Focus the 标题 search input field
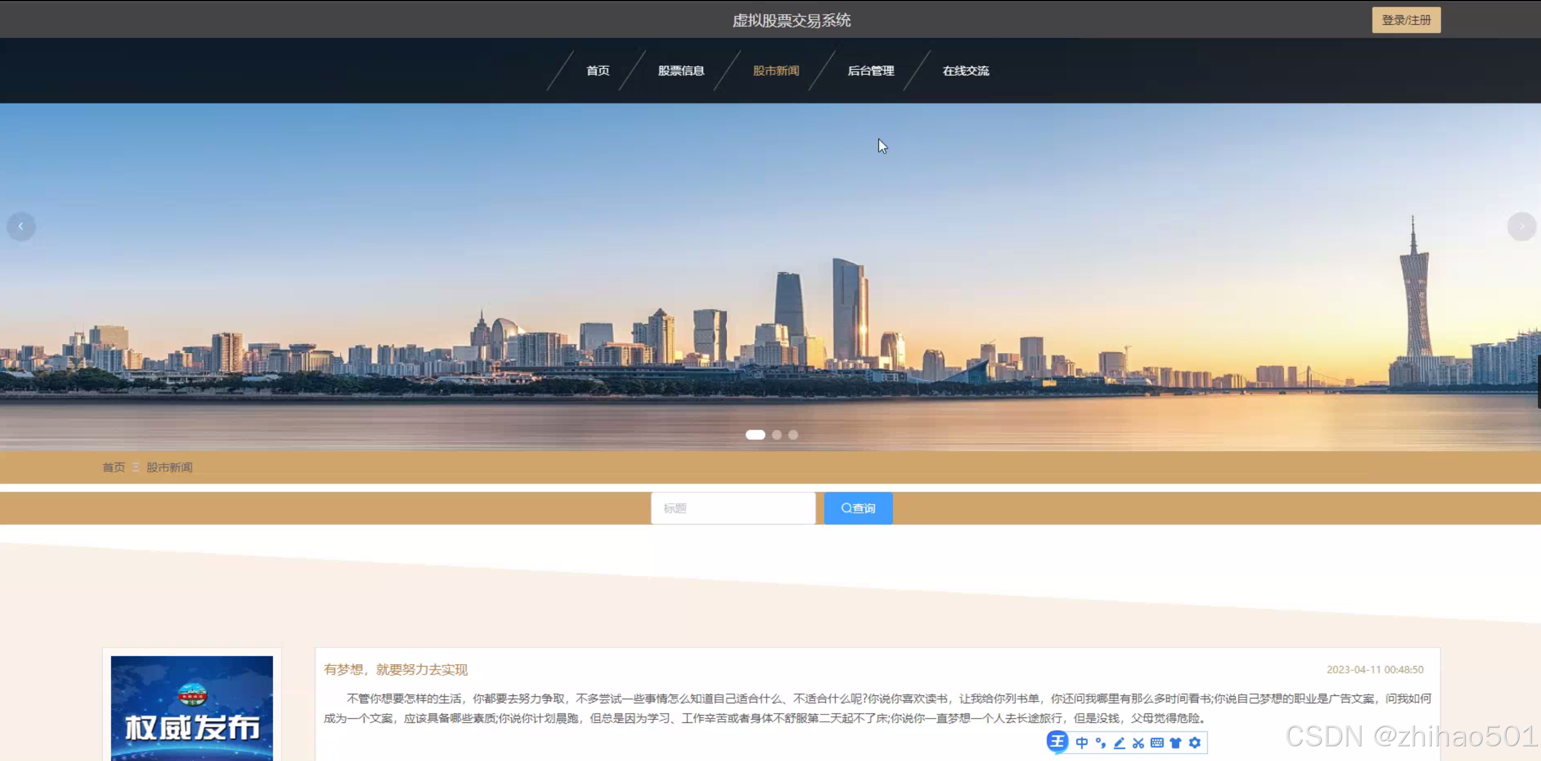This screenshot has height=761, width=1541. click(733, 508)
